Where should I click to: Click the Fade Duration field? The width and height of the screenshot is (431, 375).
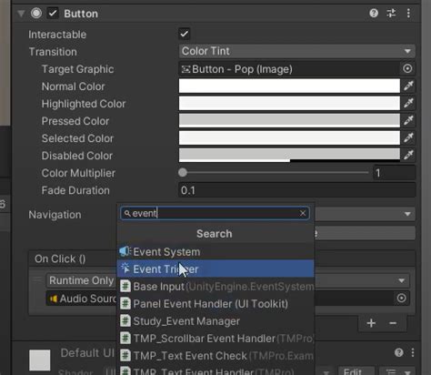297,190
